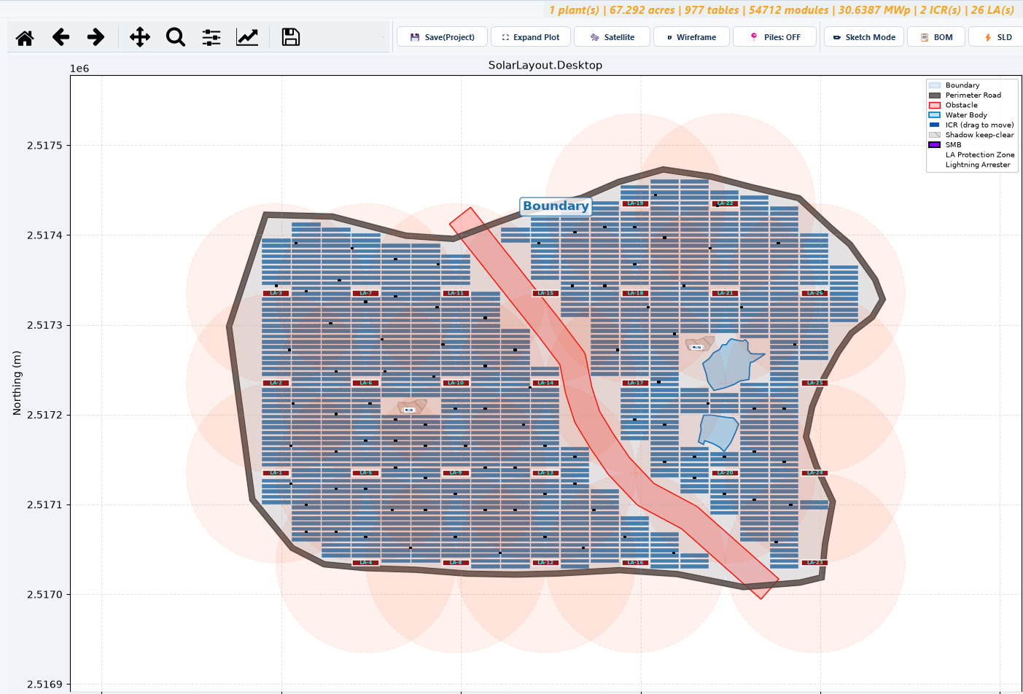This screenshot has width=1023, height=694.
Task: Click the Shadow keep-clear legend entry text
Action: coord(979,135)
